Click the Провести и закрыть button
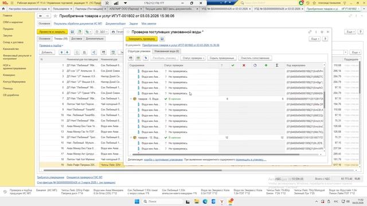The image size is (367, 206). click(52, 31)
